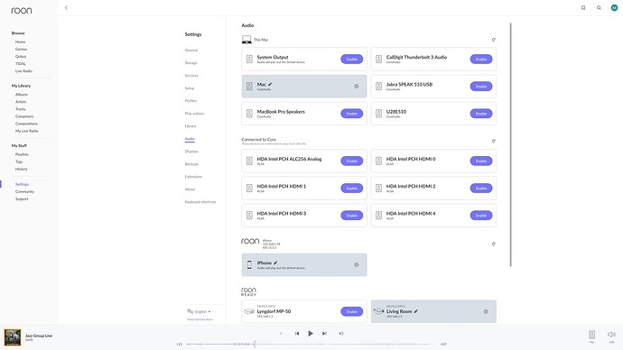Open Living Room device settings gear
The width and height of the screenshot is (623, 350).
(x=486, y=311)
